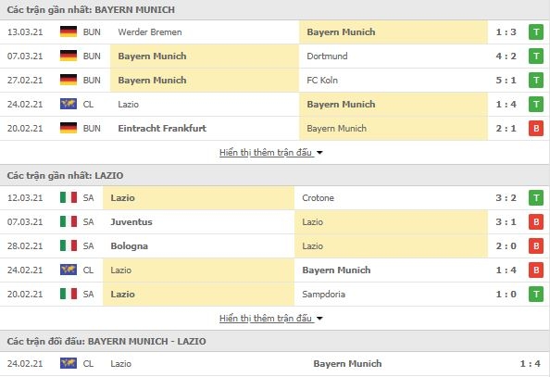Image resolution: width=550 pixels, height=377 pixels.
Task: Expand more Bayern Munich matches via arrow
Action: click(319, 153)
